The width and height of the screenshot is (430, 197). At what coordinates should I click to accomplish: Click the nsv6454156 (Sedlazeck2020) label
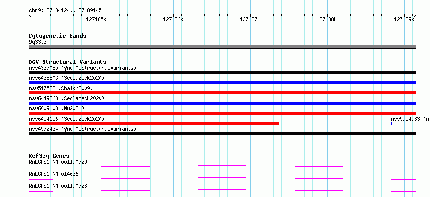(67, 119)
